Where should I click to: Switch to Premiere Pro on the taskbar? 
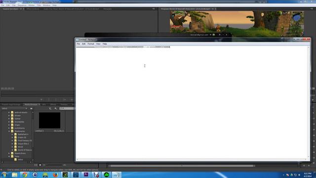pos(86,175)
